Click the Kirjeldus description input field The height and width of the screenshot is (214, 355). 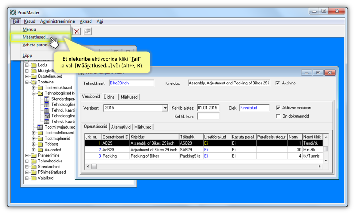point(229,83)
